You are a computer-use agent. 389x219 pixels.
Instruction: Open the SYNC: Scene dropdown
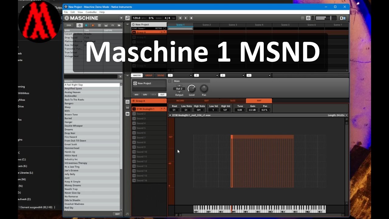pyautogui.click(x=139, y=28)
